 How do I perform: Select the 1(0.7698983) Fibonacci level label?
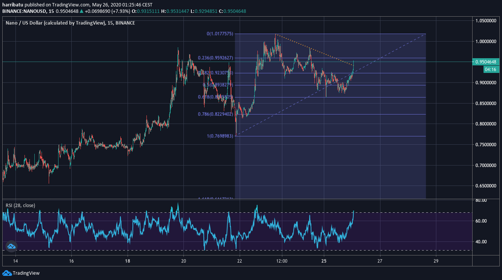coord(220,136)
